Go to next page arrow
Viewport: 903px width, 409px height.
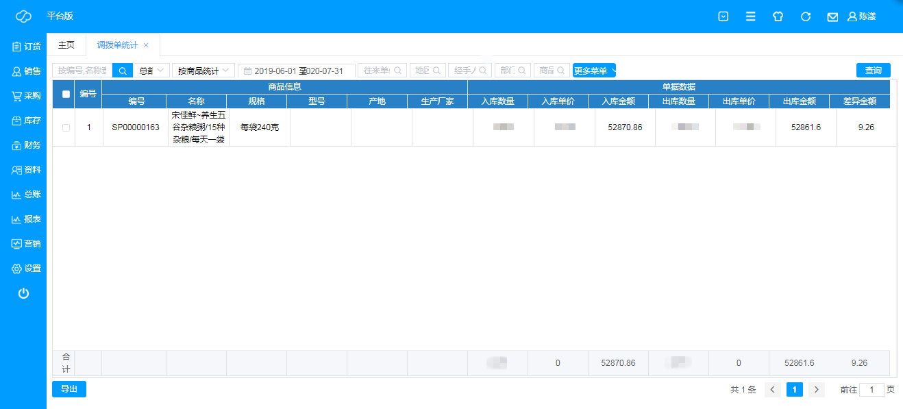pos(817,390)
